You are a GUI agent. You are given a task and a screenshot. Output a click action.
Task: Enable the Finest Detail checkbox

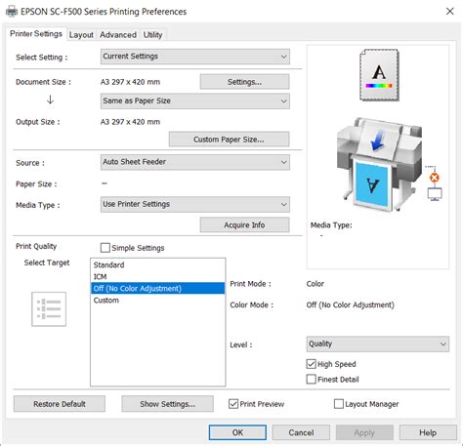point(311,379)
